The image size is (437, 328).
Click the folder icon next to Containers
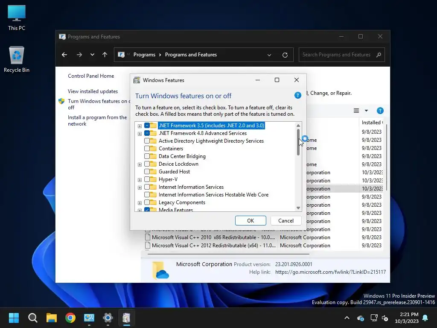(153, 148)
